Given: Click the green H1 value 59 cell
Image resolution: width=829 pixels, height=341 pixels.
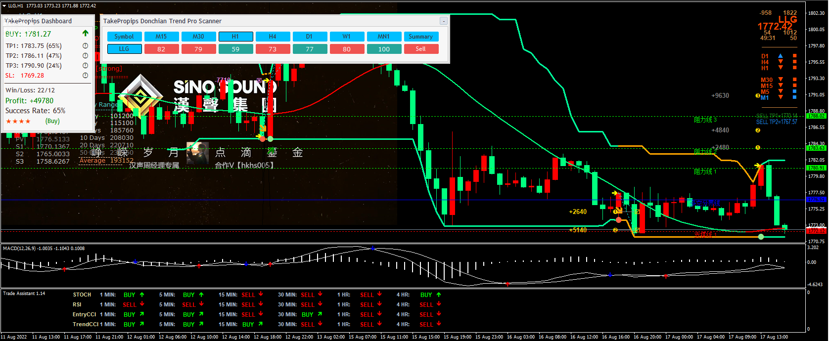Looking at the screenshot, I should pyautogui.click(x=235, y=49).
